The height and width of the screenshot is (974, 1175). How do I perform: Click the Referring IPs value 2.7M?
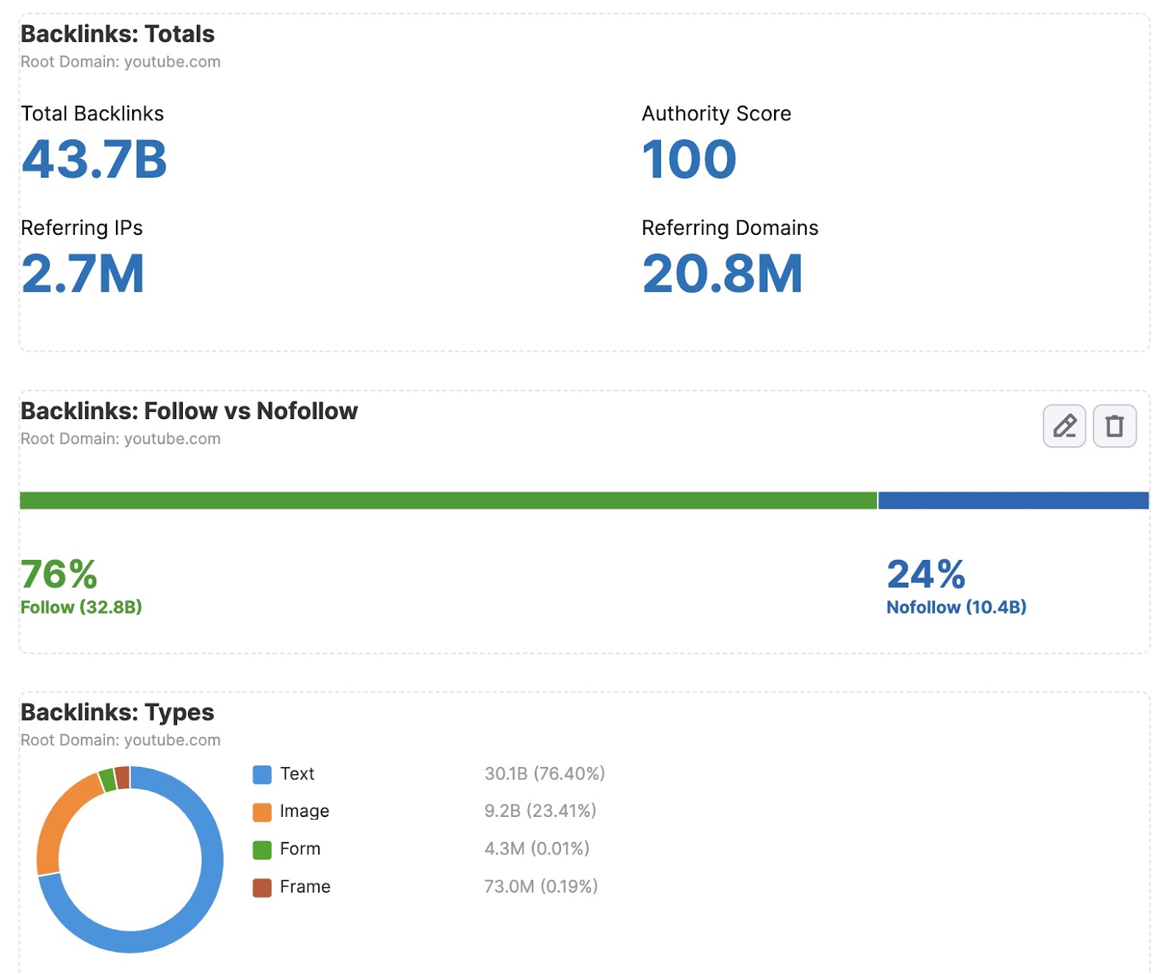[x=83, y=275]
